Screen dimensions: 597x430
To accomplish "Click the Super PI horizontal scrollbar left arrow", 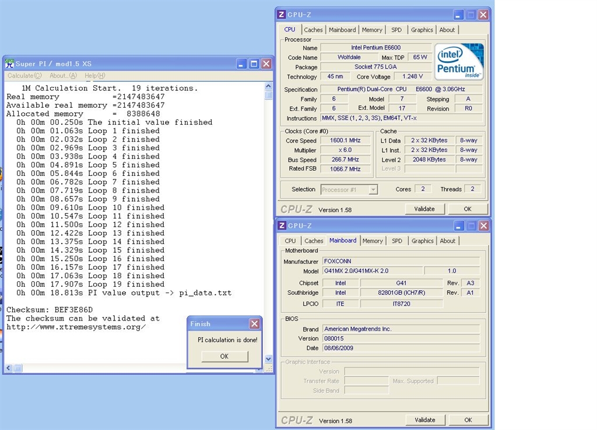I will (x=8, y=368).
